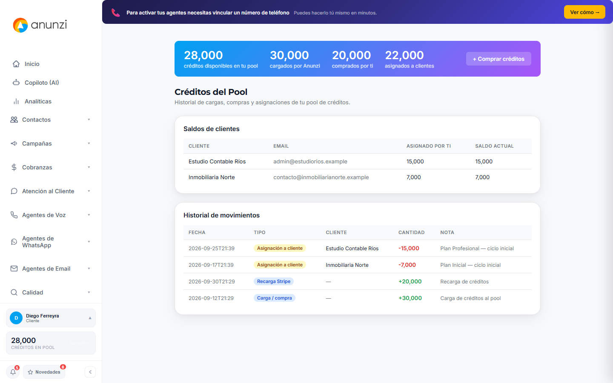Viewport: 613px width, 383px height.
Task: Click the Comprar créditos button
Action: point(498,59)
